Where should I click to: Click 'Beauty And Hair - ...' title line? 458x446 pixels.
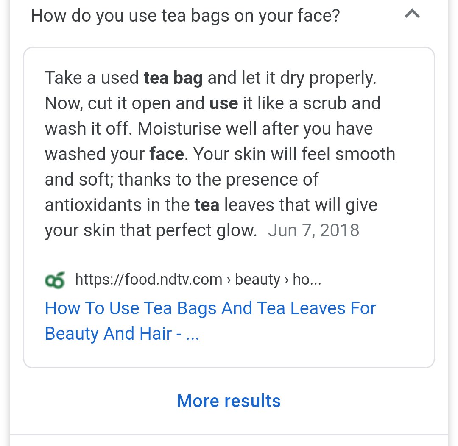pos(122,334)
